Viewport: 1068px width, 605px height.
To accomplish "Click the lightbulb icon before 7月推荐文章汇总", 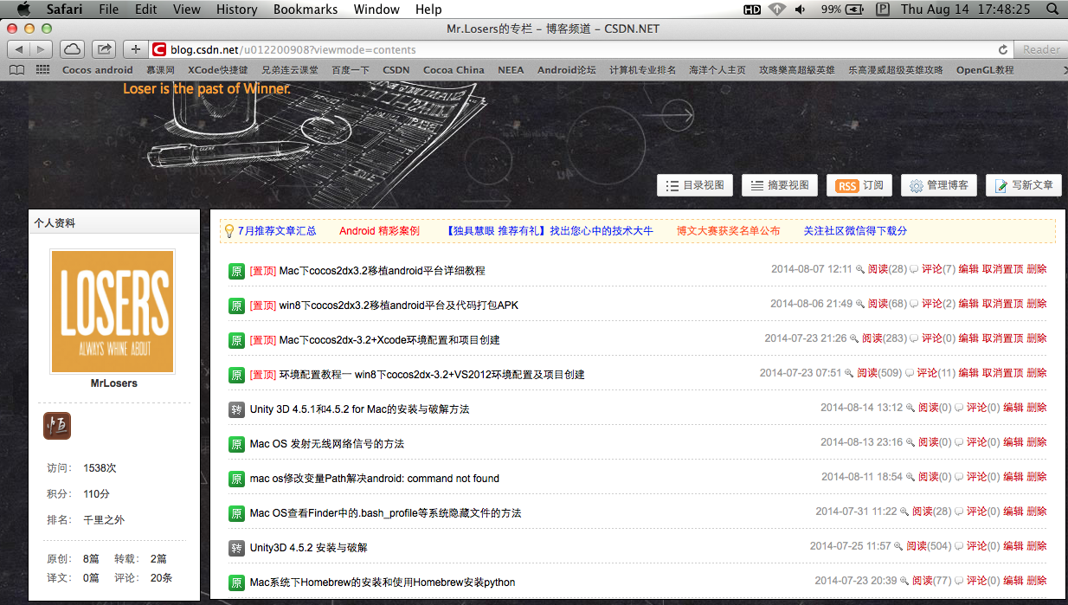I will (229, 231).
